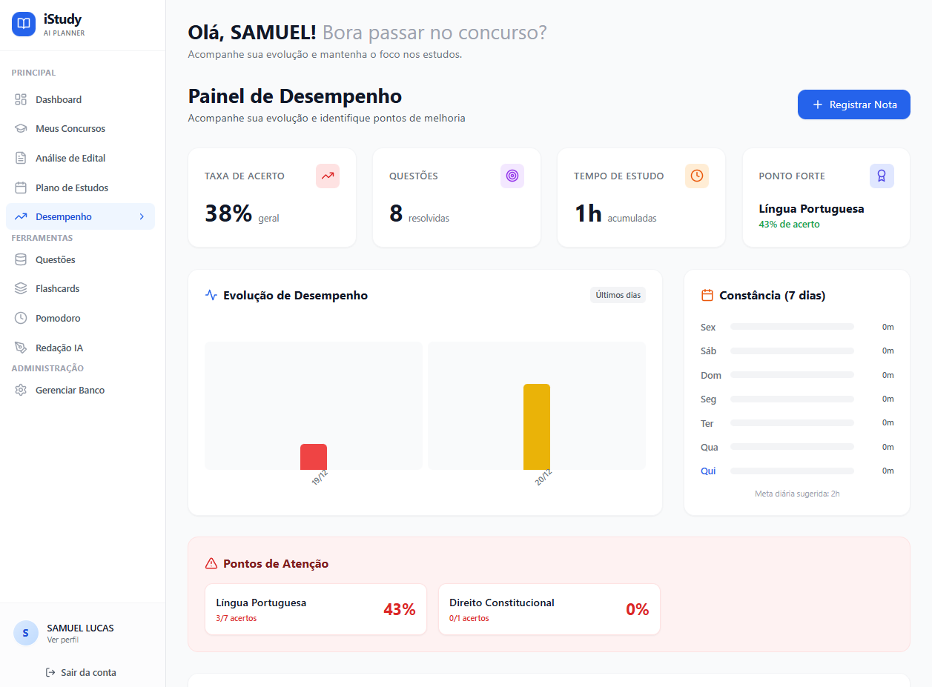
Task: Click the trending arrow icon in Taxa de Acerto card
Action: tap(327, 176)
